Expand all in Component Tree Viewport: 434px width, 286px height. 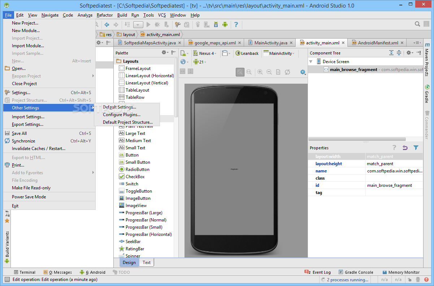tap(391, 53)
